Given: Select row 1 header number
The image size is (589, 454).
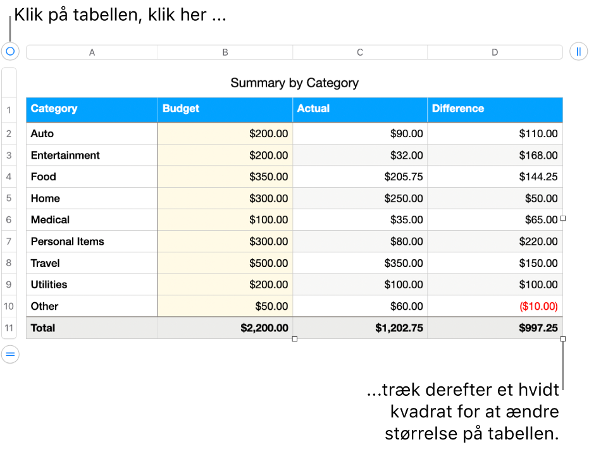Looking at the screenshot, I should [9, 110].
